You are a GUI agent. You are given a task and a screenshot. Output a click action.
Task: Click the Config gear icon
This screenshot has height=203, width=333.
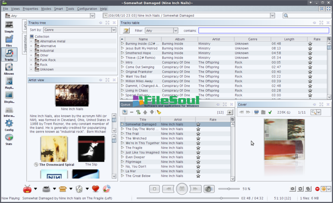pos(9,124)
